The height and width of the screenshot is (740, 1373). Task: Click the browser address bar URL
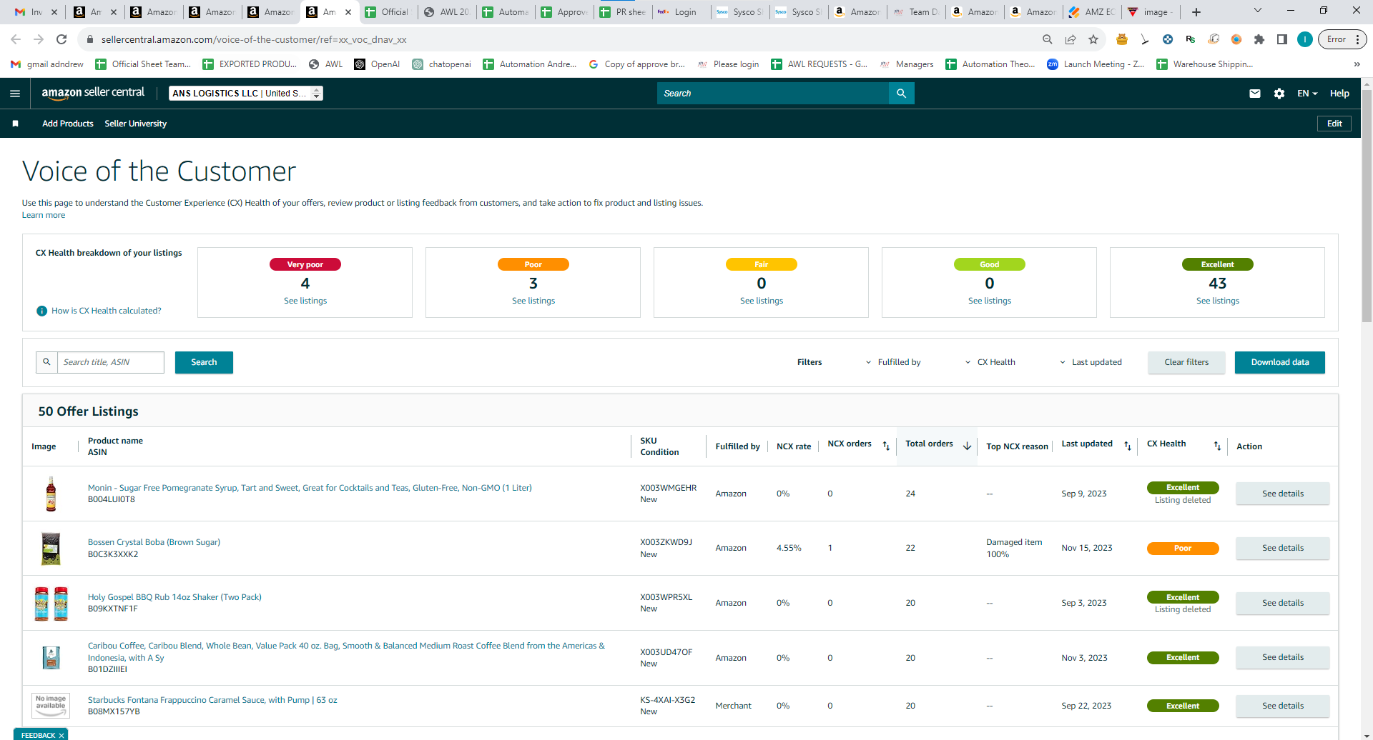click(254, 39)
